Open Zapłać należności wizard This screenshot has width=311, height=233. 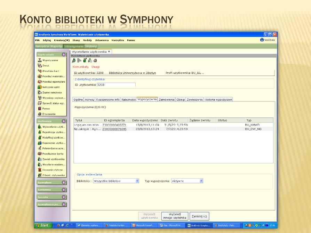tap(50, 92)
